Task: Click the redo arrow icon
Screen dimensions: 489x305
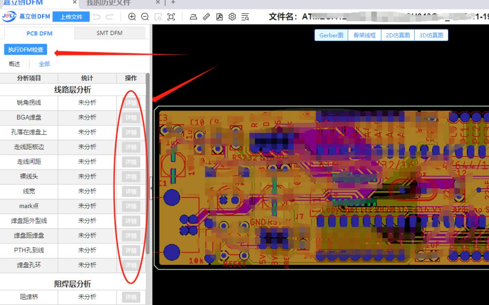Action: [x=110, y=17]
